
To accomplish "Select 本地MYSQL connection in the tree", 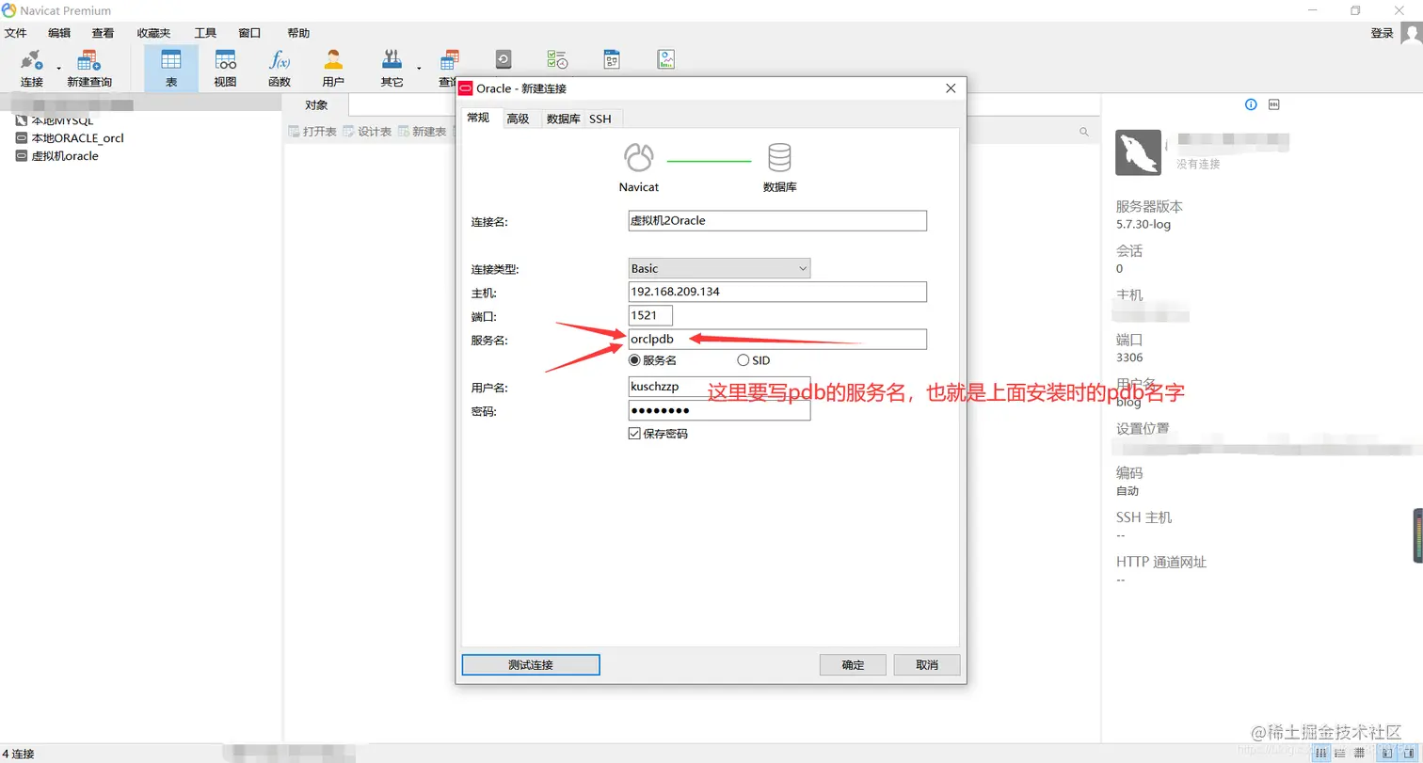I will click(55, 120).
